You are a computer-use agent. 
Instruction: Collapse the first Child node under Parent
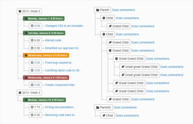tap(104, 18)
